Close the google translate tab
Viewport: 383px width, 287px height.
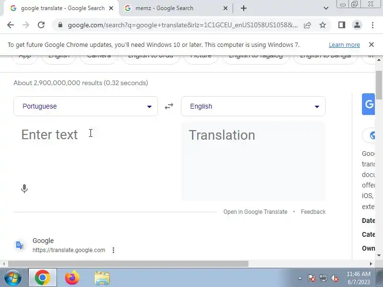[x=111, y=8]
